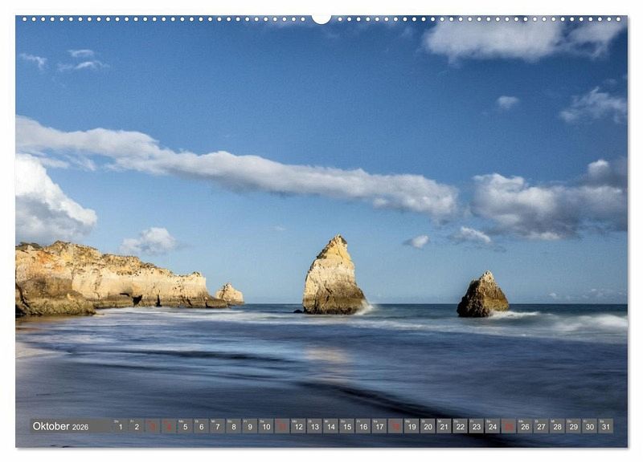Select day 22 in the calendar strip
Screen dimensions: 643x463
460,426
